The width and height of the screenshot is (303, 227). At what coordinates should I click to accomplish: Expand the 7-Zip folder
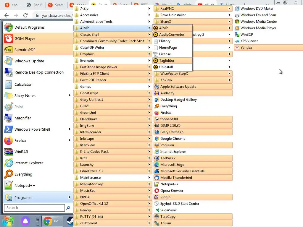113,9
